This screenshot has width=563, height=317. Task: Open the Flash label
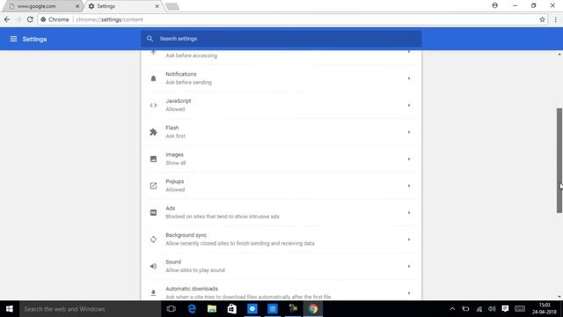pos(172,128)
